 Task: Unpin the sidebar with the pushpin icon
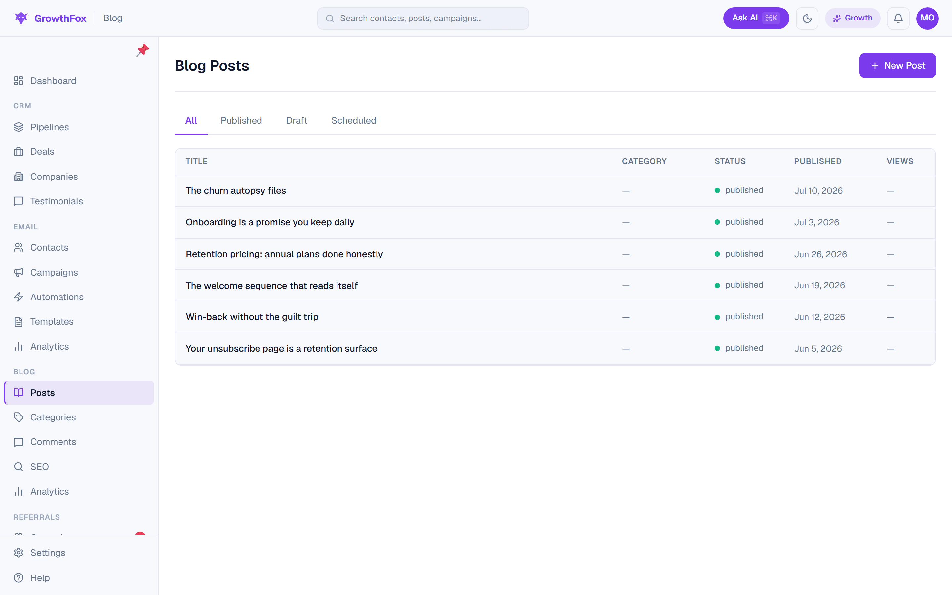click(142, 50)
